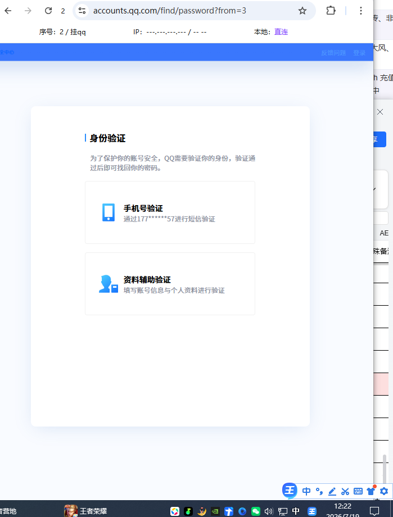Open the browser three-dot menu
The height and width of the screenshot is (517, 393).
pyautogui.click(x=360, y=11)
